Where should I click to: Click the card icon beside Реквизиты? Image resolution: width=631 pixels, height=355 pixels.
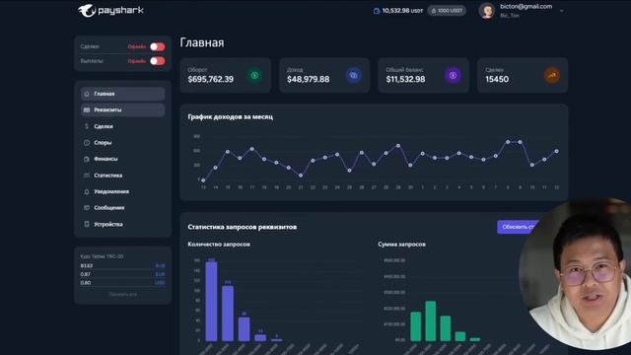(87, 109)
